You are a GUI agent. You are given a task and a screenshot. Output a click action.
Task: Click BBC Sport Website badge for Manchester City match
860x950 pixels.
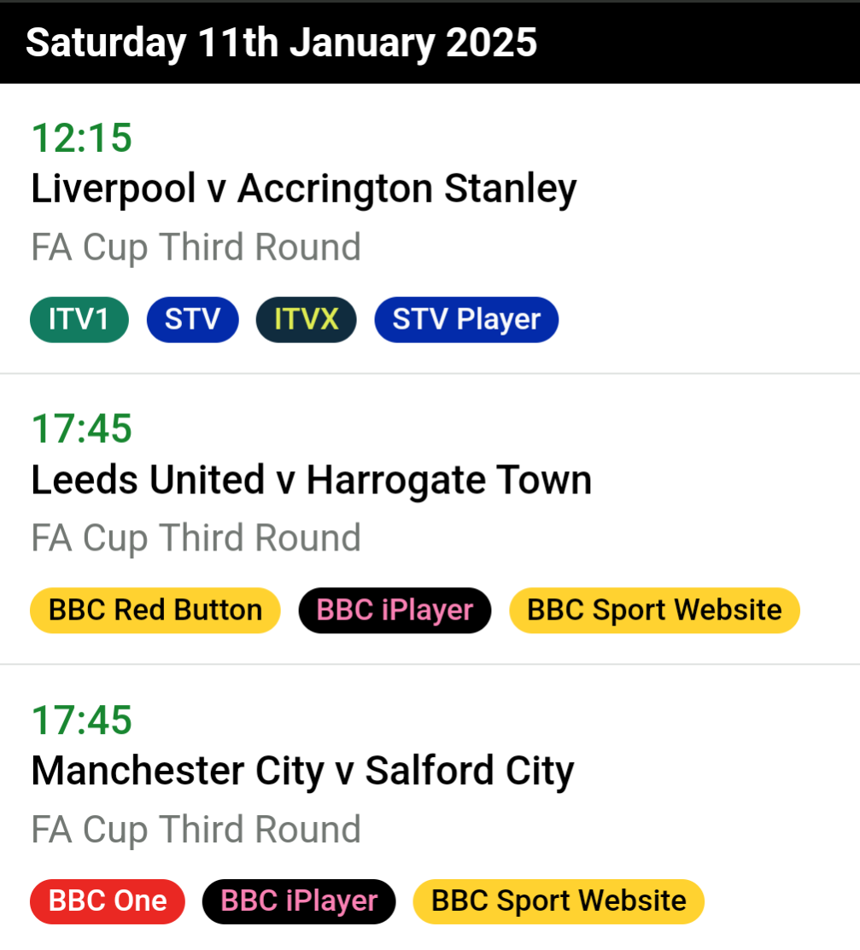point(559,901)
